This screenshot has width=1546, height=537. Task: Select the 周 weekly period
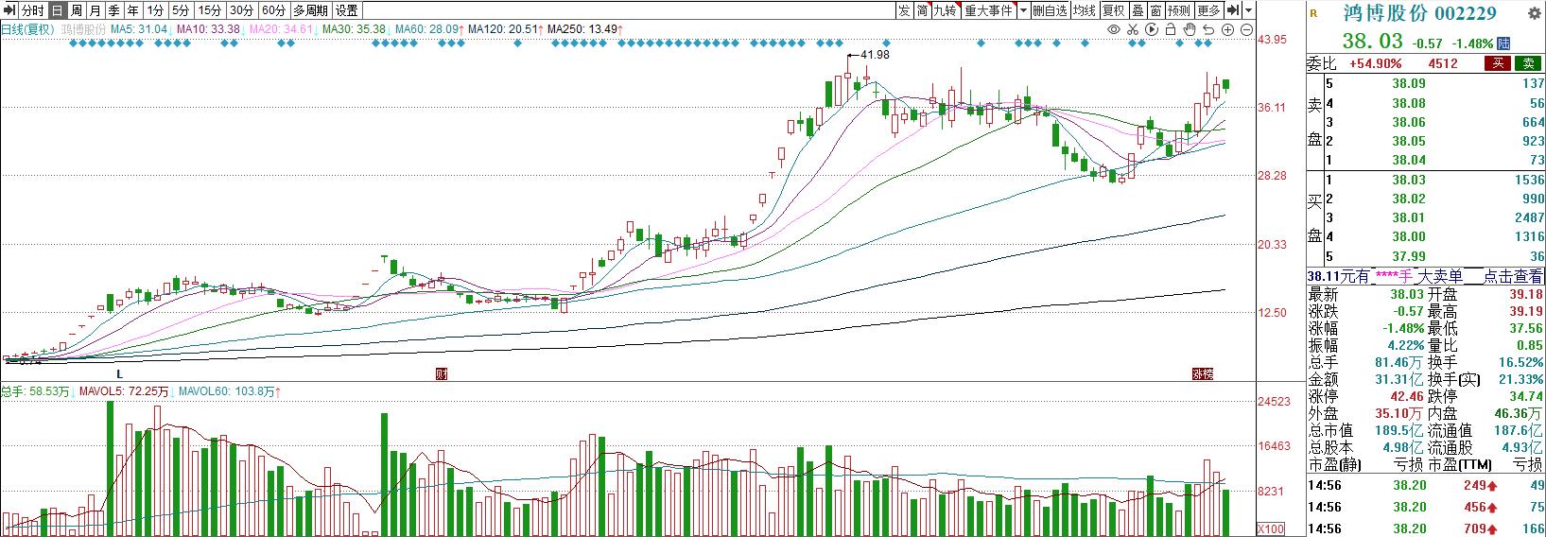[x=76, y=10]
